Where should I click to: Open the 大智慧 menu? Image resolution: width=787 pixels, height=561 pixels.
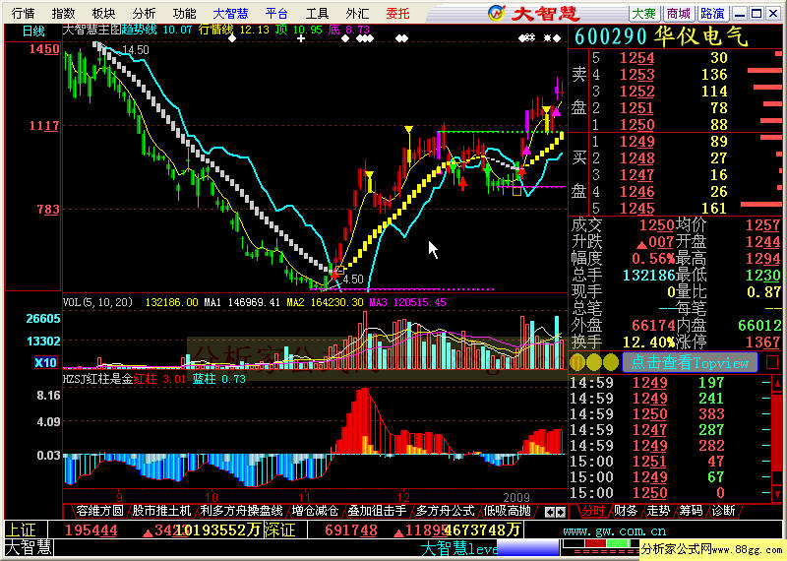(230, 13)
